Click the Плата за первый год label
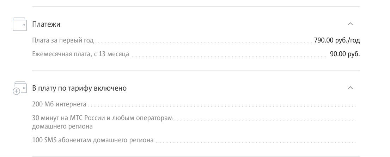This screenshot has width=390, height=157. (x=63, y=40)
